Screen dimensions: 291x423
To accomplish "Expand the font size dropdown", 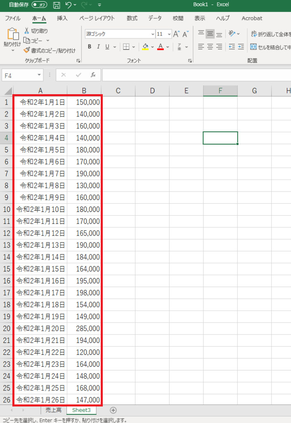I will coord(169,34).
